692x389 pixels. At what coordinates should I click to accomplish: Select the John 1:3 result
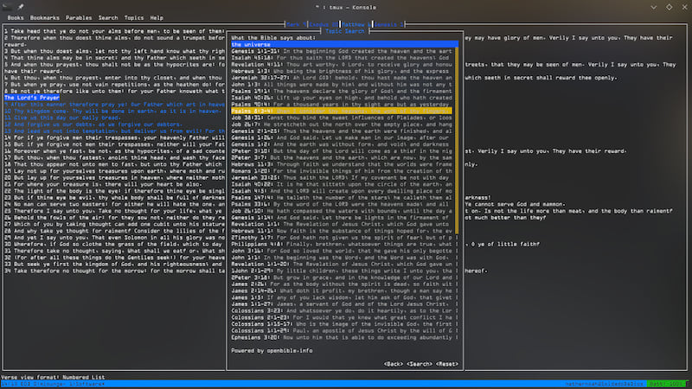coord(342,84)
